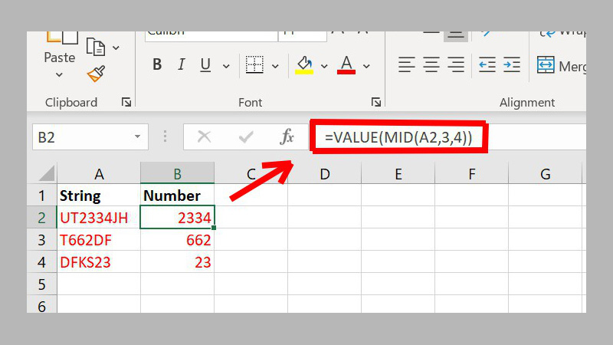Open Fill Color dropdown arrow
This screenshot has height=345, width=613.
pos(324,66)
